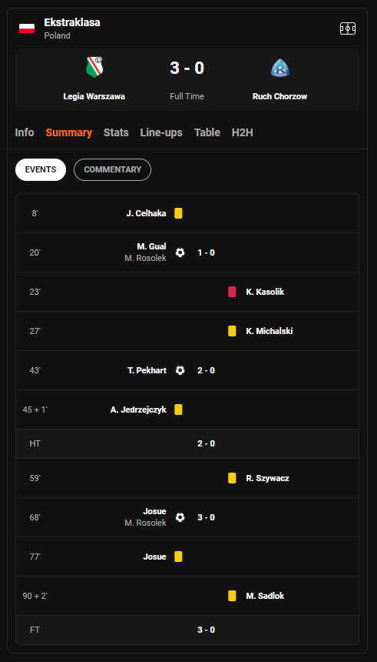
Task: Click the A. Jedrzejczyk event row
Action: coord(187,410)
